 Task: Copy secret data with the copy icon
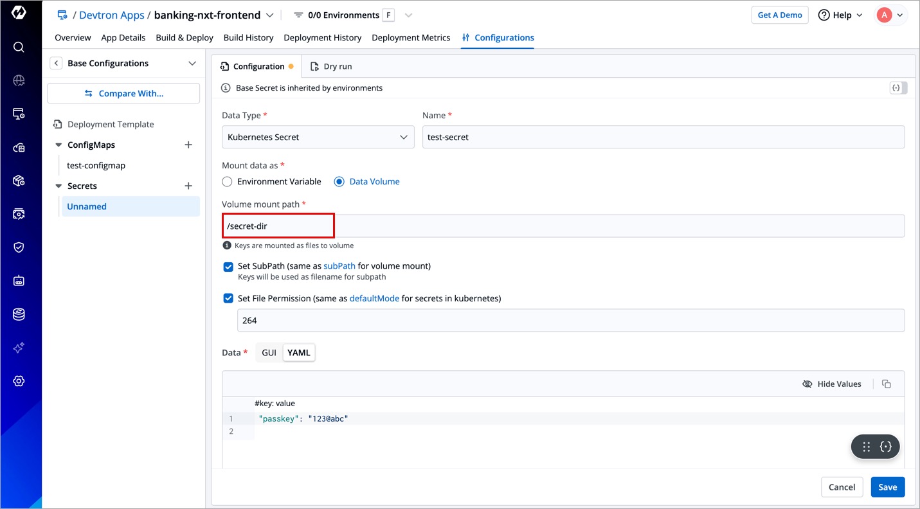pyautogui.click(x=887, y=384)
